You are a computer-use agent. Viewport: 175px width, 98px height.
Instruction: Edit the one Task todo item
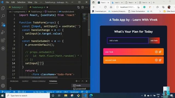pos(160,52)
